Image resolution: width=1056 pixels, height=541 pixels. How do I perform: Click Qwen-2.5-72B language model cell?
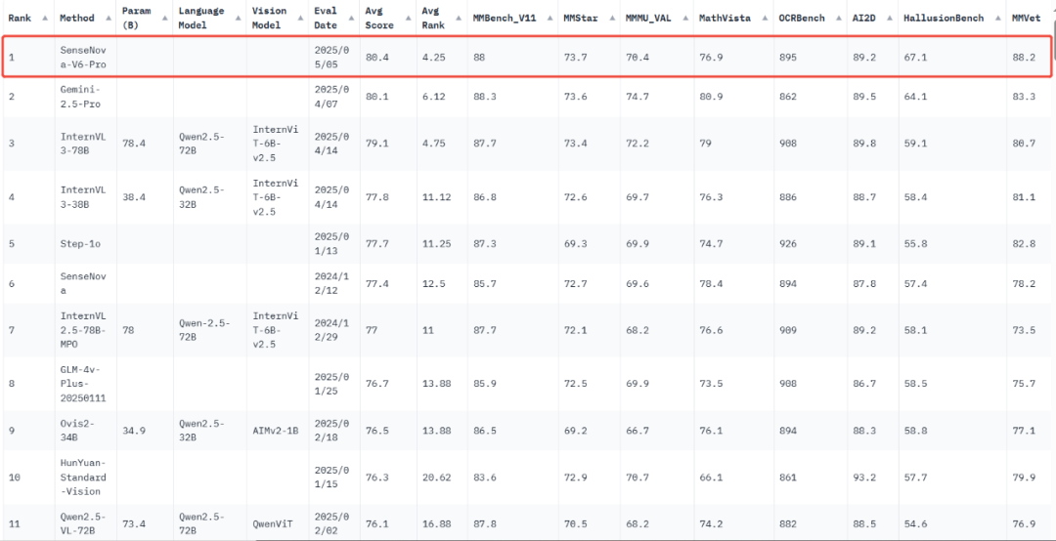204,330
